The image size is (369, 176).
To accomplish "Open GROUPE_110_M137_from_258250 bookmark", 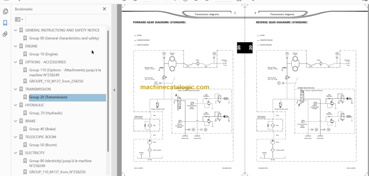I will click(x=56, y=81).
